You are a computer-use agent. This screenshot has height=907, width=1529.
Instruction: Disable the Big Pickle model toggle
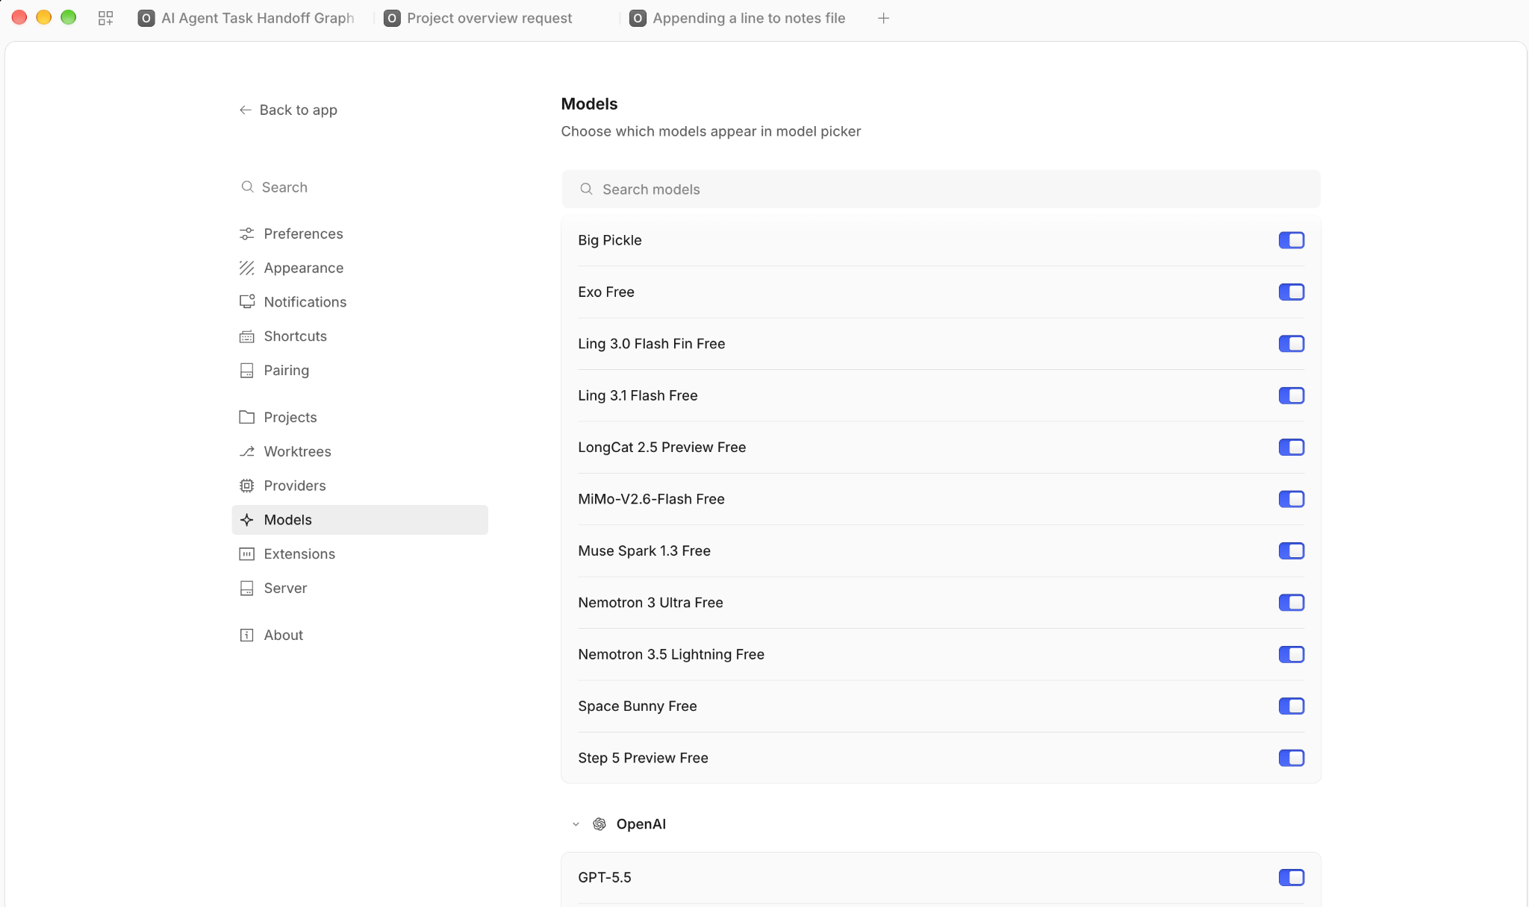pyautogui.click(x=1291, y=240)
